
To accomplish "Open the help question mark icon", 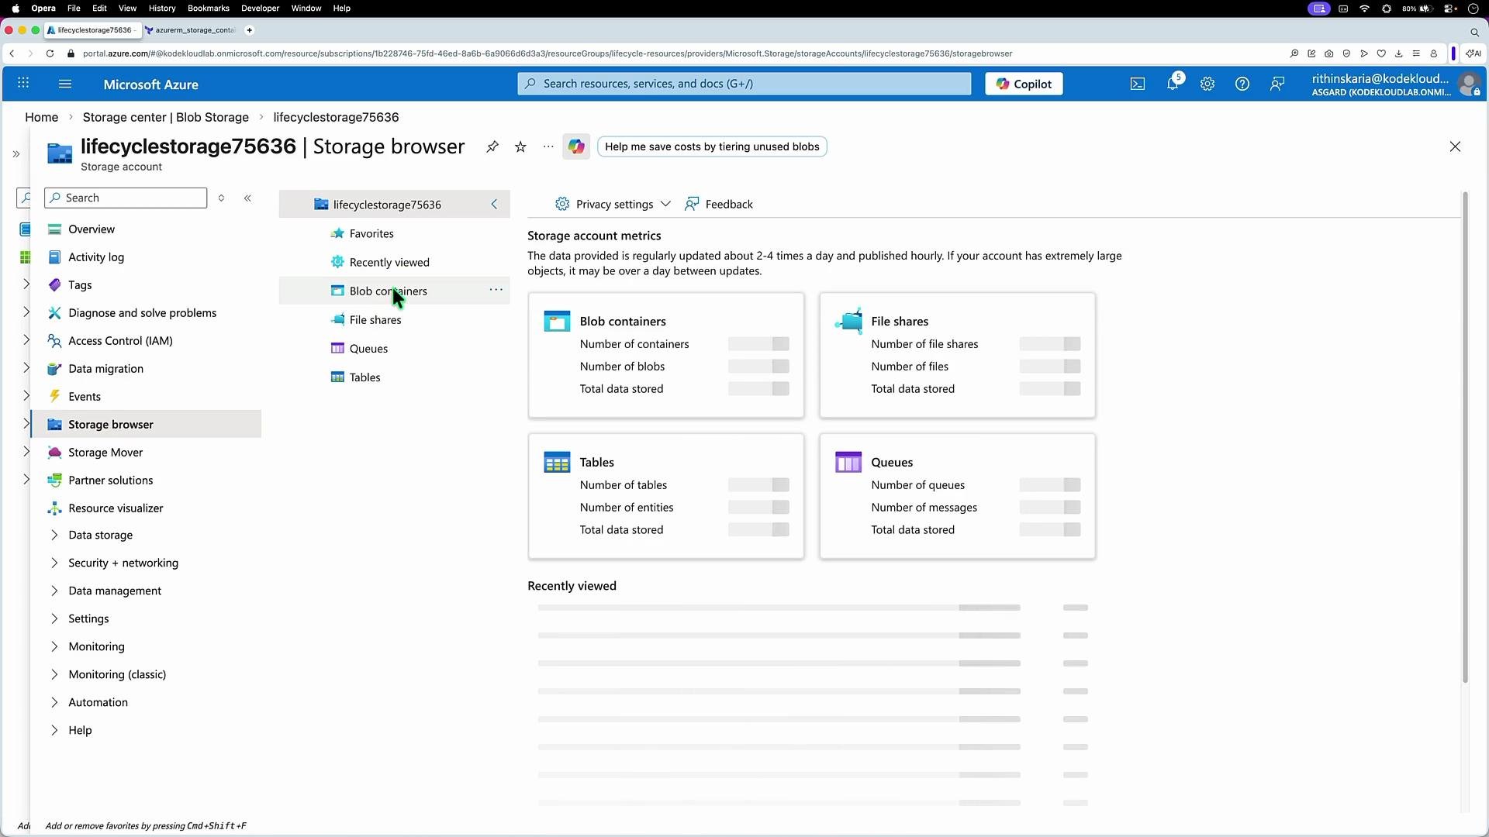I will point(1242,84).
